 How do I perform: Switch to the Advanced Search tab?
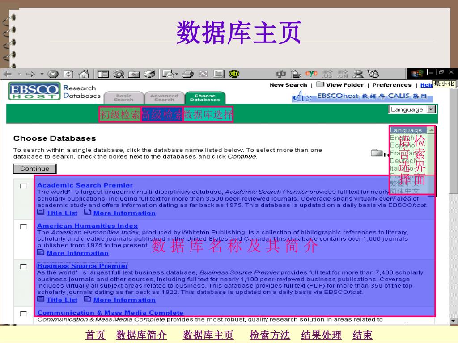[164, 98]
